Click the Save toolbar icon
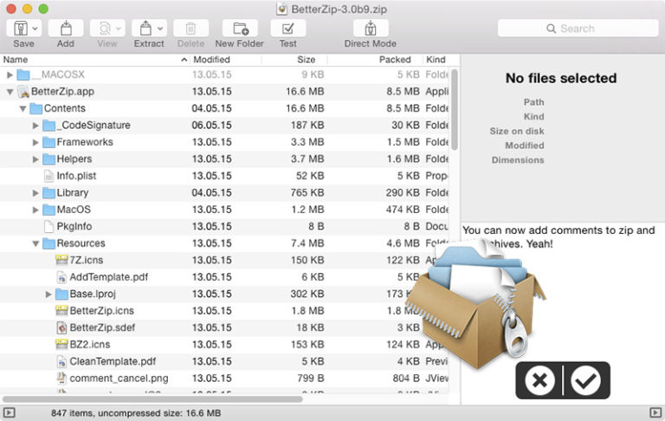The width and height of the screenshot is (665, 421). pyautogui.click(x=19, y=29)
